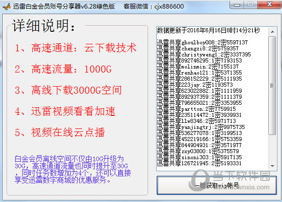Click item 4 迅雷视频看看加速
The height and width of the screenshot is (202, 282).
point(65,111)
